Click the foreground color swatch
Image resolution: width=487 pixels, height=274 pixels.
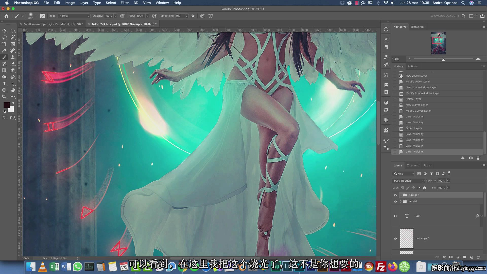tap(7, 105)
